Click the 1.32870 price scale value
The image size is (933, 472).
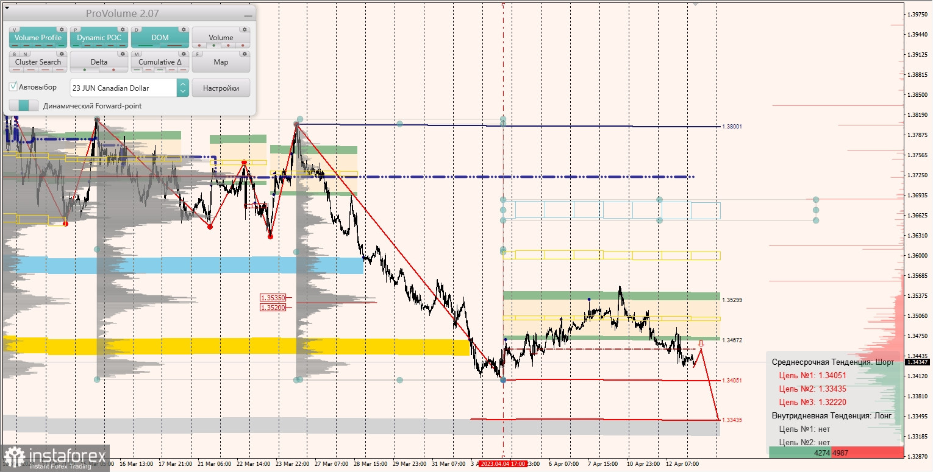pos(917,456)
